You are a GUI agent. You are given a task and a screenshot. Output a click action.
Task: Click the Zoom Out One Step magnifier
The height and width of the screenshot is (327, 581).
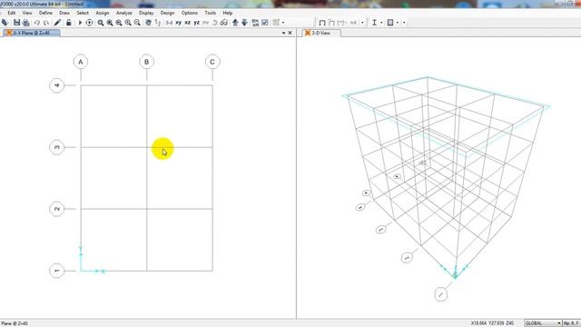click(137, 23)
